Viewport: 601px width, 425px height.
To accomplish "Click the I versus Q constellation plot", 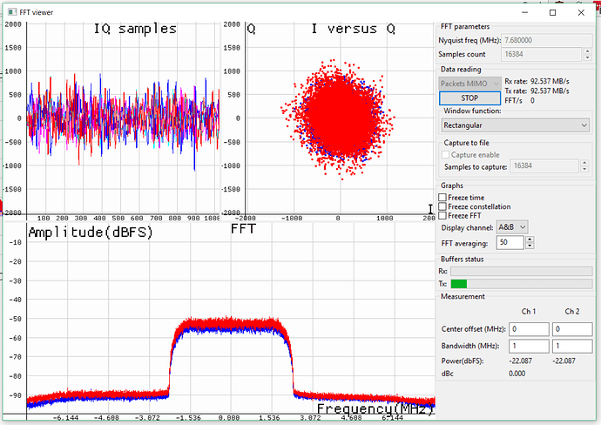I will pyautogui.click(x=340, y=118).
